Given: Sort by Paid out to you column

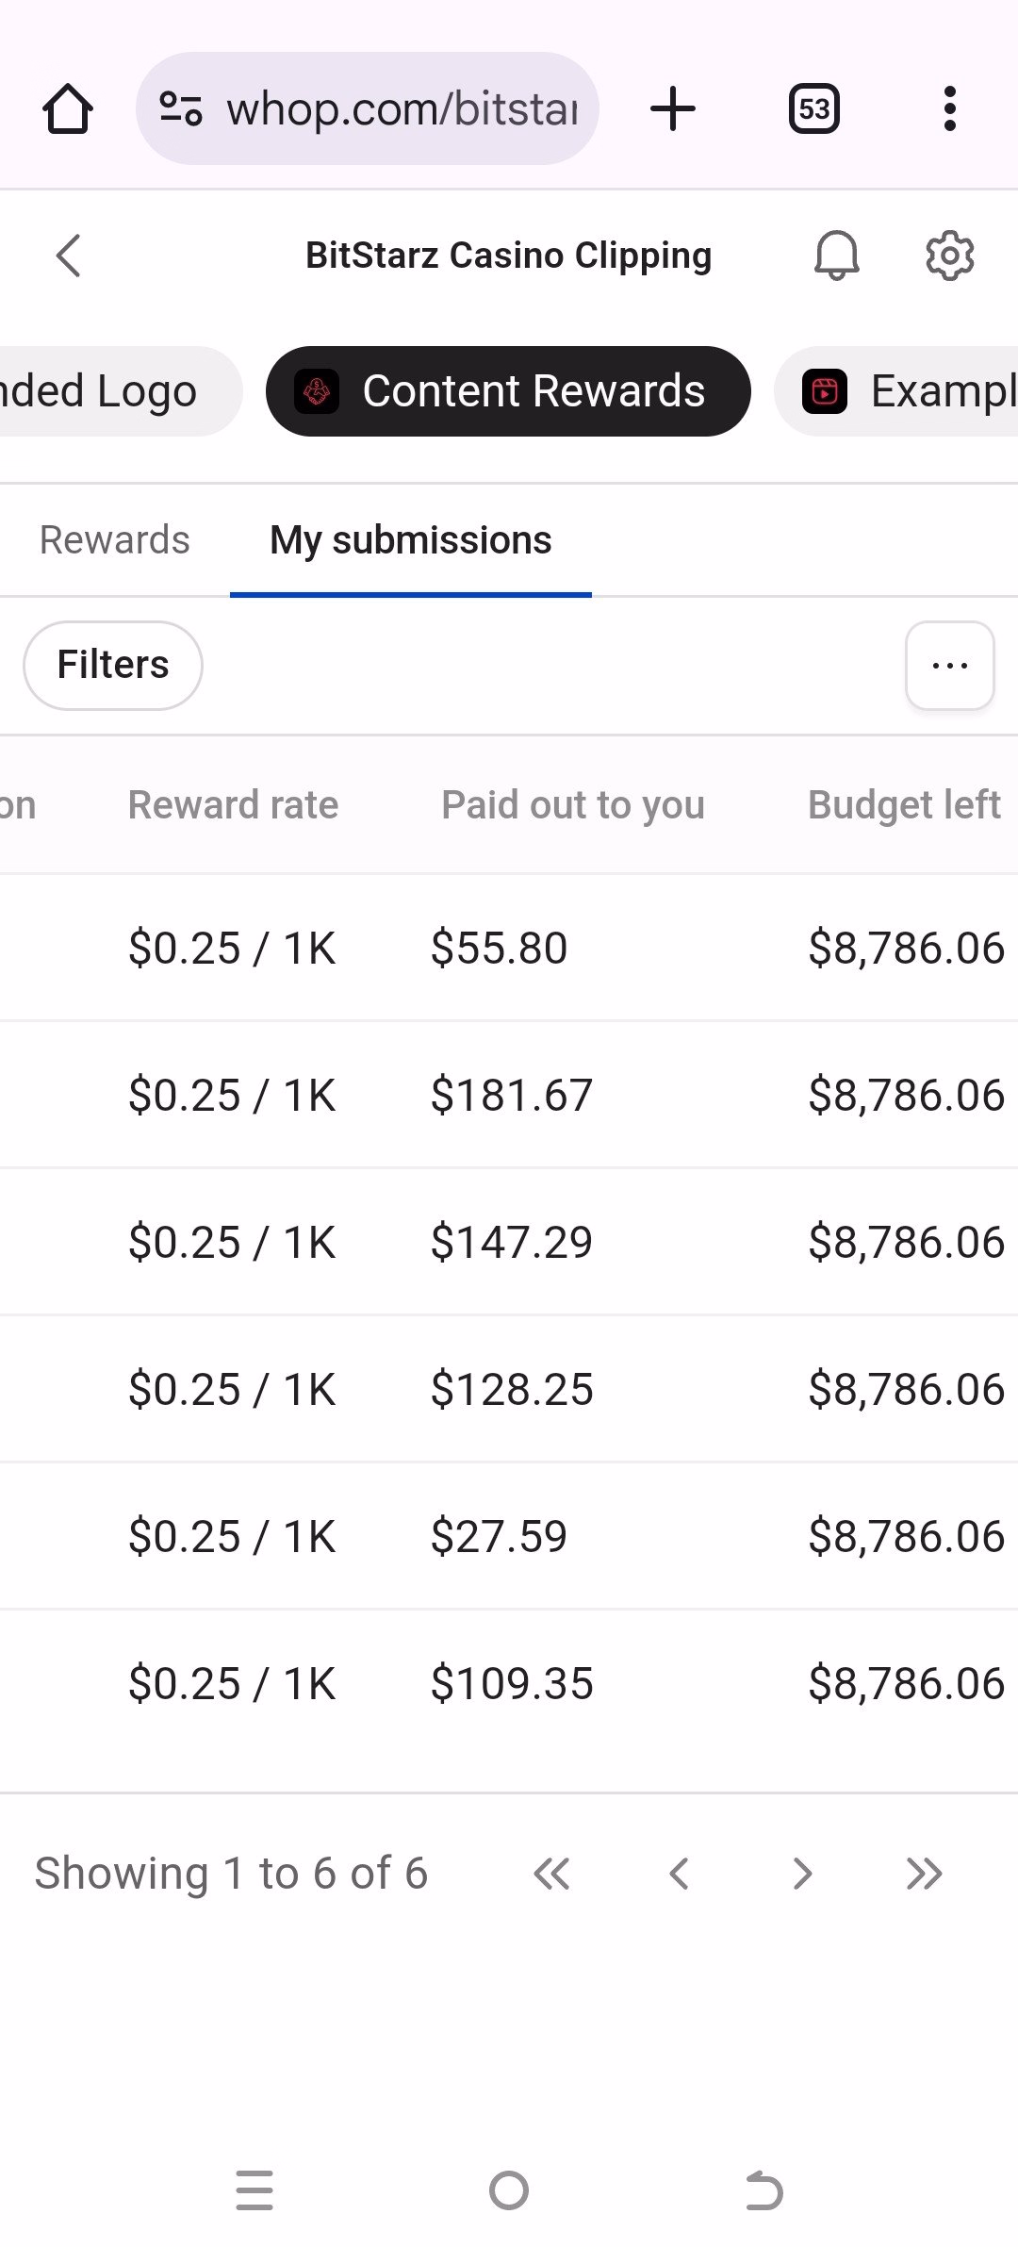Looking at the screenshot, I should coord(573,805).
